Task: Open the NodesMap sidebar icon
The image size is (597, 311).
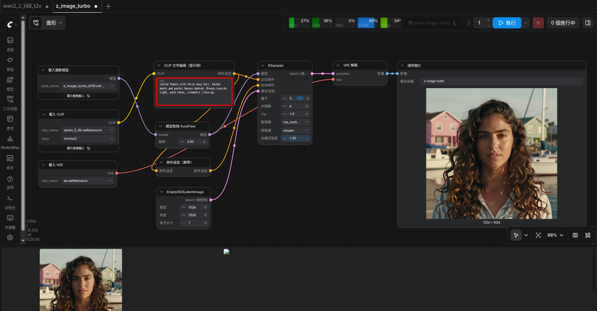Action: pyautogui.click(x=10, y=143)
